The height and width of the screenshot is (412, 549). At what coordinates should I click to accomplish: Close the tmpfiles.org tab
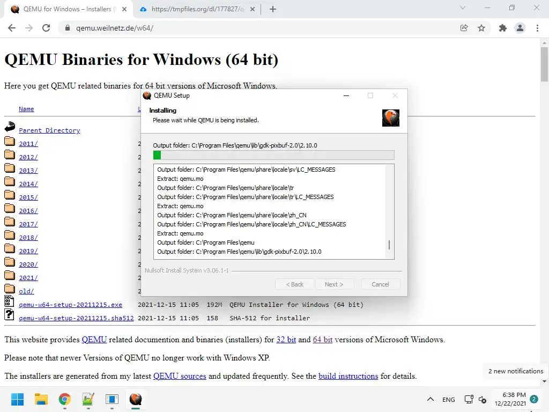[x=253, y=9]
